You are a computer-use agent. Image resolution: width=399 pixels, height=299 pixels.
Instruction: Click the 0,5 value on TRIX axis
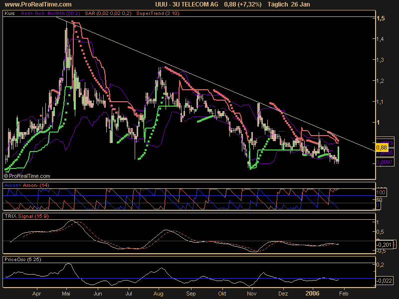point(381,232)
